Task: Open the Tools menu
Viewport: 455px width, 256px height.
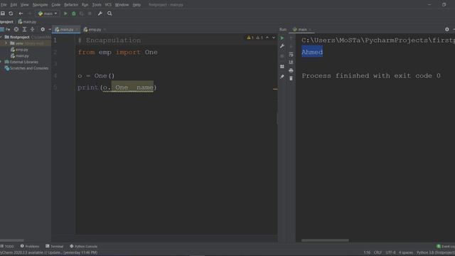Action: 97,5
